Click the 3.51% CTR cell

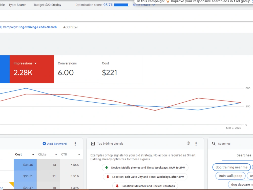[x=71, y=176]
